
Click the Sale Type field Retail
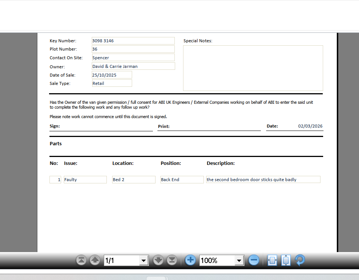click(112, 83)
